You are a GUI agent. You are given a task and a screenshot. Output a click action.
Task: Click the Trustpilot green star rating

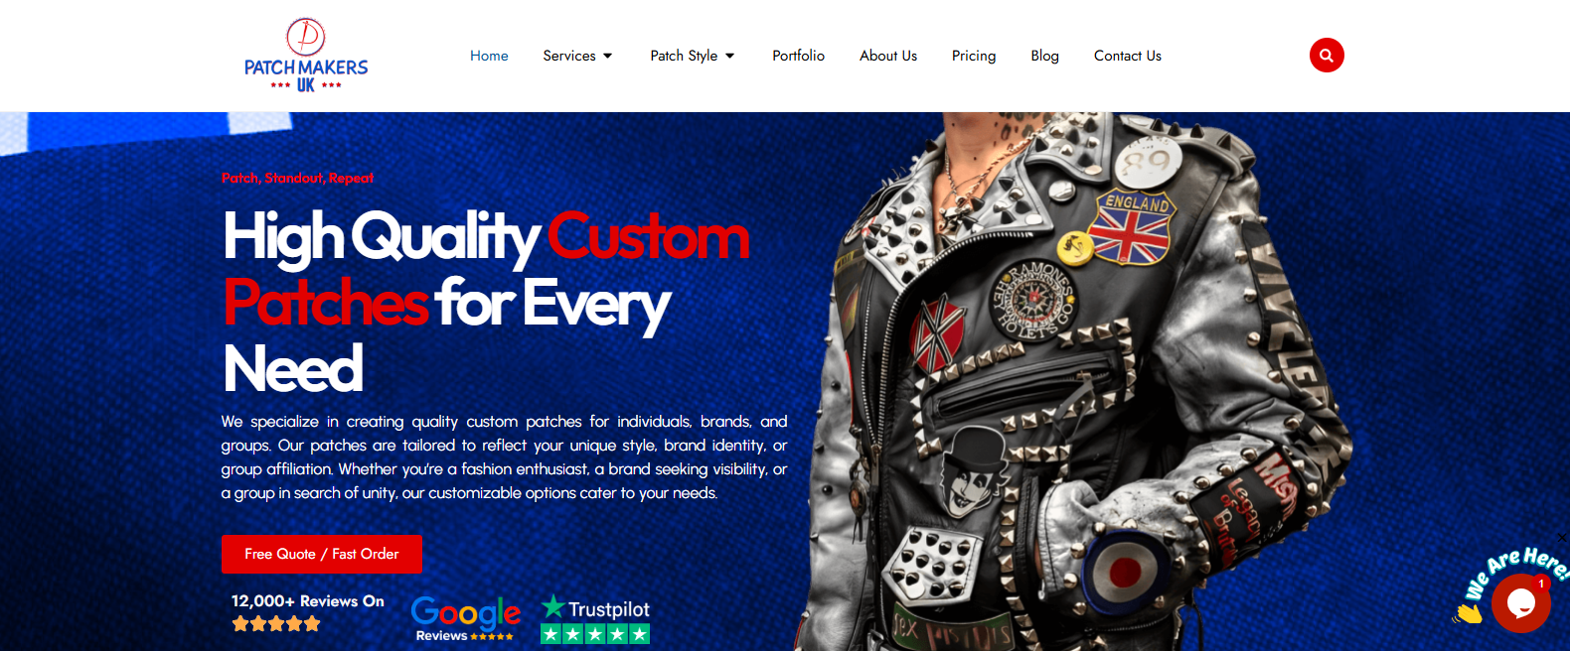point(595,634)
